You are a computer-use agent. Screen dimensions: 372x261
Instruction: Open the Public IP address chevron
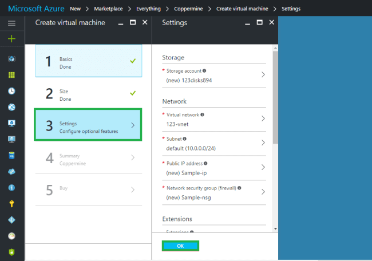point(263,167)
